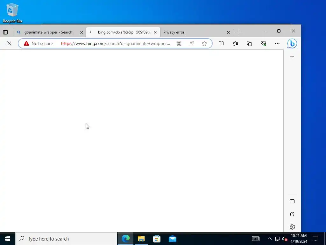Open the apps available icon in address bar

[179, 43]
